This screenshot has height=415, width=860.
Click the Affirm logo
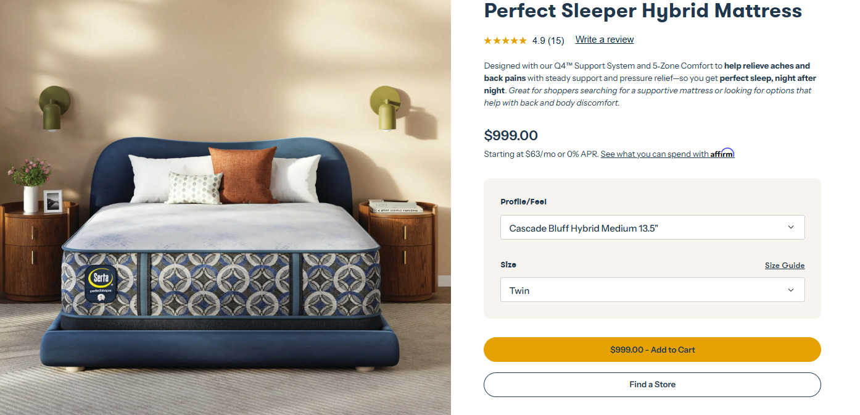[722, 153]
